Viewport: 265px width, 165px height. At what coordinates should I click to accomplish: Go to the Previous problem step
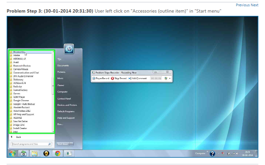pyautogui.click(x=243, y=5)
